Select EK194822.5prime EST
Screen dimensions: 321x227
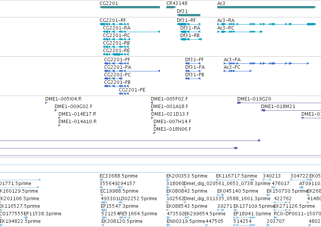(x=1, y=225)
